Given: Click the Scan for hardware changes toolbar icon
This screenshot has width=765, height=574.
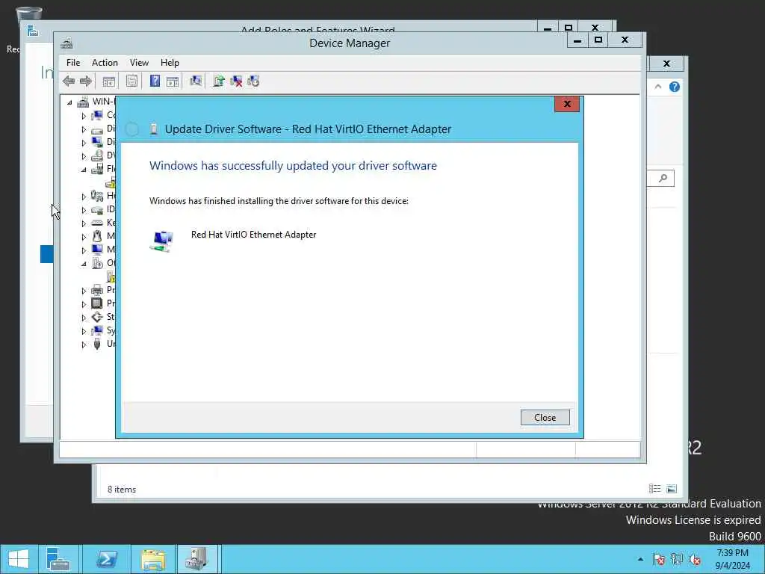Looking at the screenshot, I should (196, 81).
